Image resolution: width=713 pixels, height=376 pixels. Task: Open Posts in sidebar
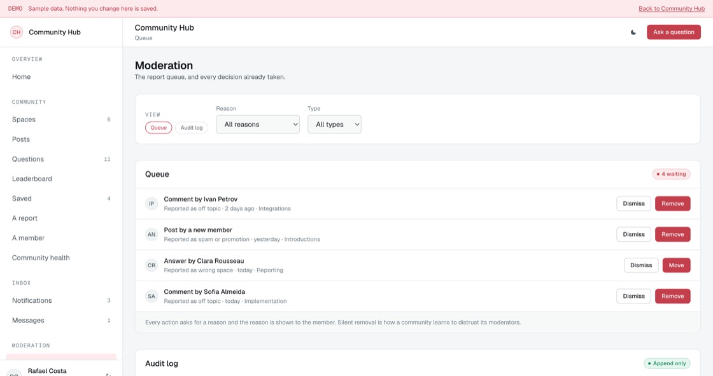(x=61, y=139)
